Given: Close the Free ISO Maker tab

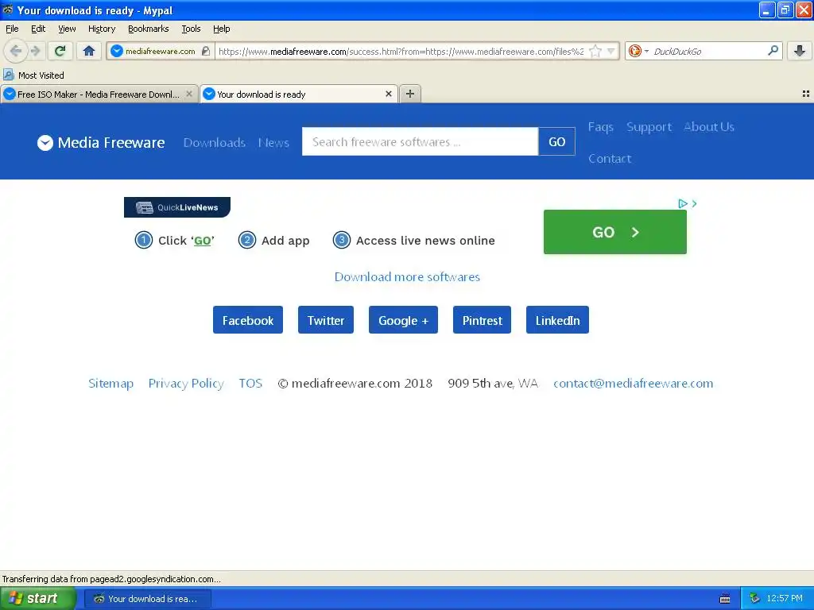Looking at the screenshot, I should [189, 94].
